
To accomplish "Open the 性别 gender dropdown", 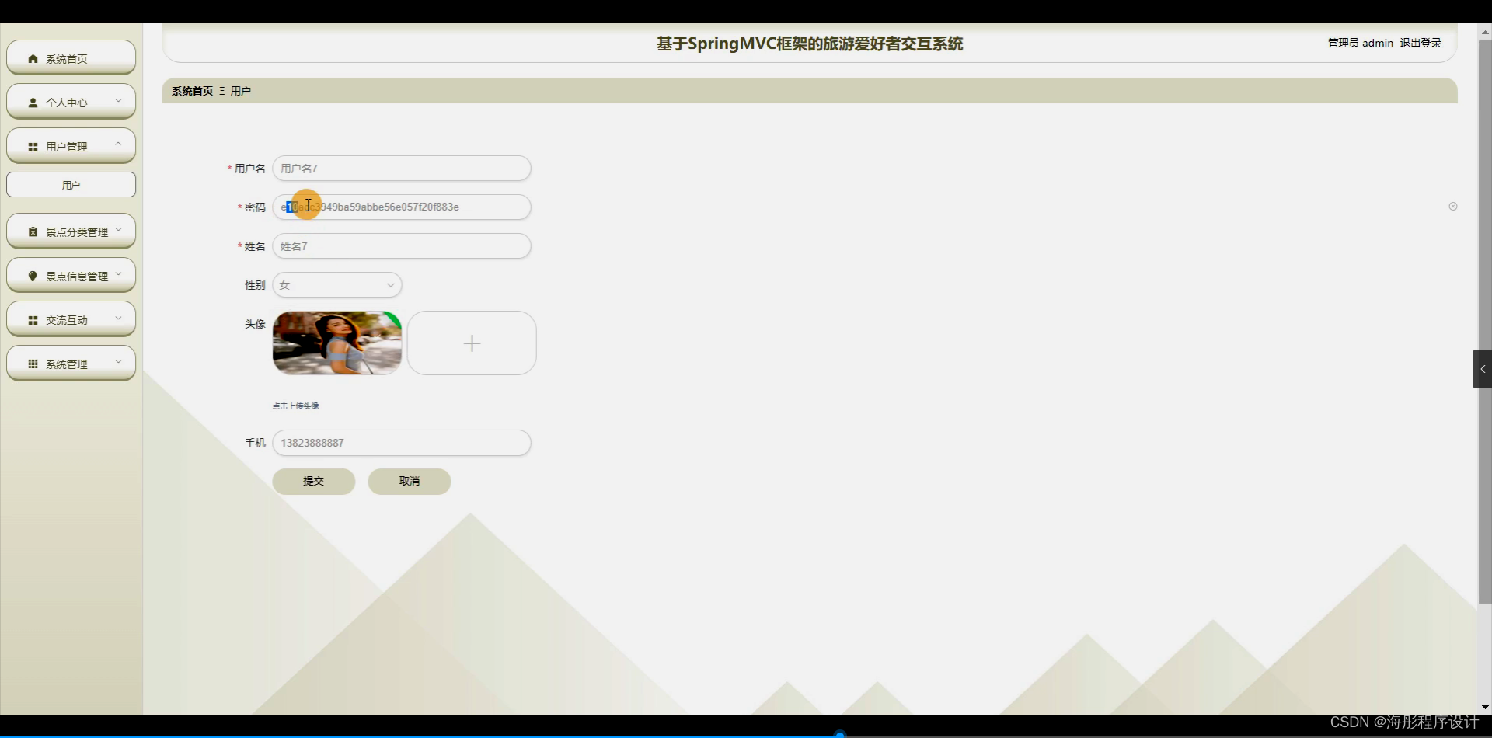I will (336, 284).
